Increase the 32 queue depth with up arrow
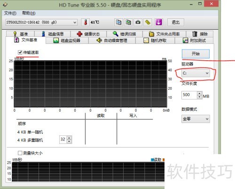The width and height of the screenshot is (235, 189). tap(69, 138)
